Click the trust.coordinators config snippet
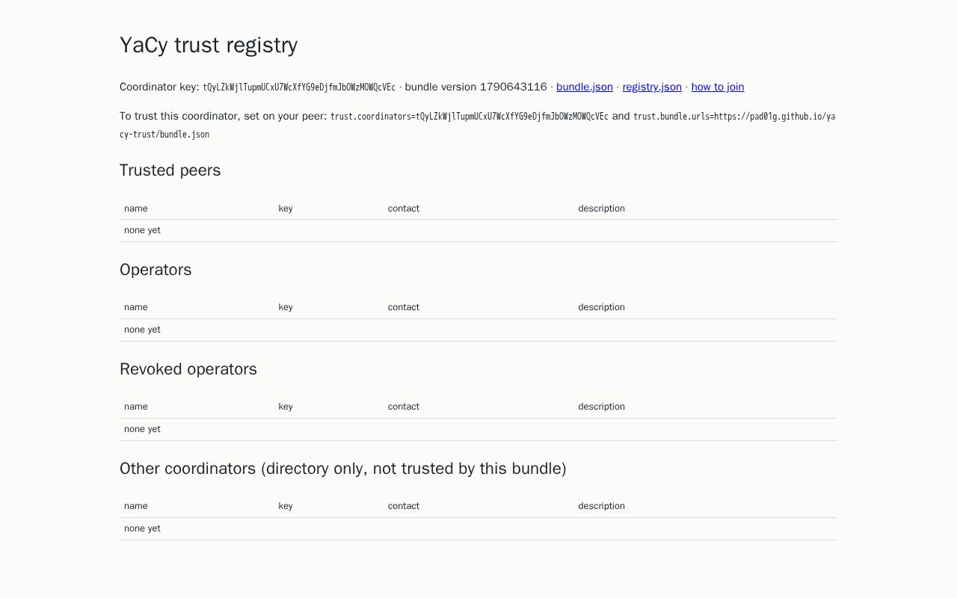The image size is (957, 598). click(x=470, y=117)
